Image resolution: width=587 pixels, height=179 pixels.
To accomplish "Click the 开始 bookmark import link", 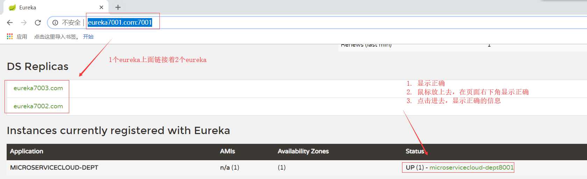I will (x=88, y=37).
